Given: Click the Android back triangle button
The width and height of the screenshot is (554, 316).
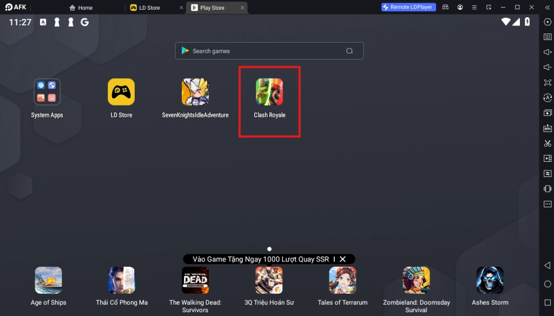Looking at the screenshot, I should tap(548, 266).
